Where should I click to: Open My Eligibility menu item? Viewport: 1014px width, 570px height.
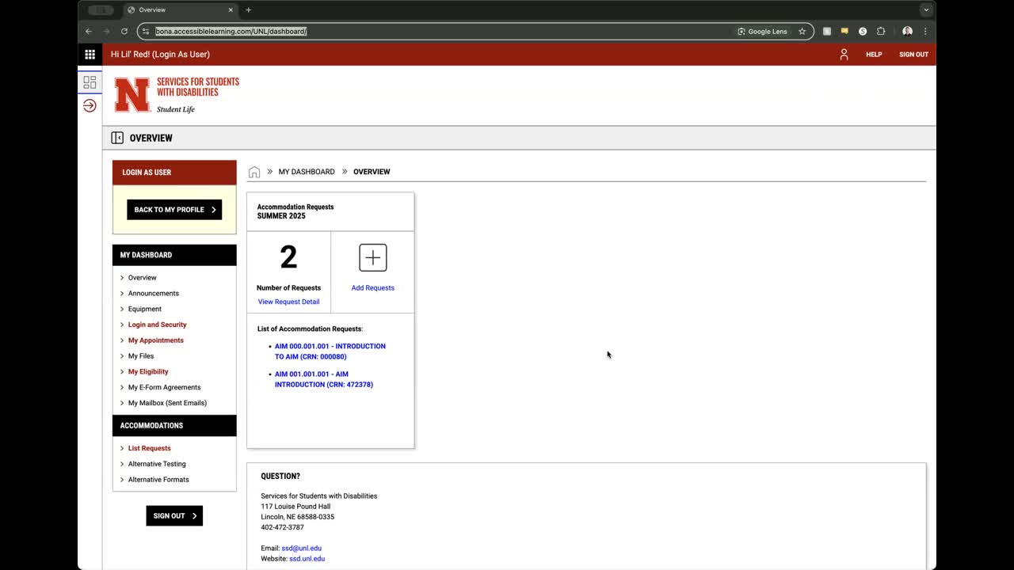point(148,372)
